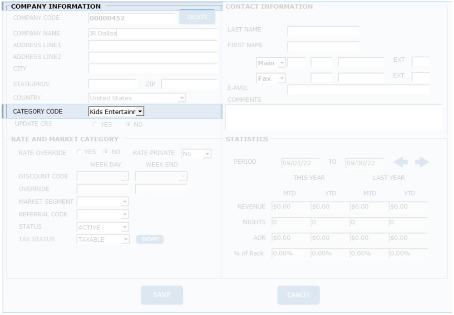Click the Comments text area
This screenshot has width=454, height=315.
[333, 117]
